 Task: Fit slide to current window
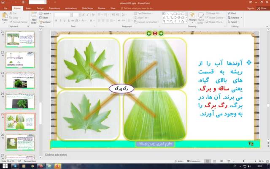click(267, 161)
